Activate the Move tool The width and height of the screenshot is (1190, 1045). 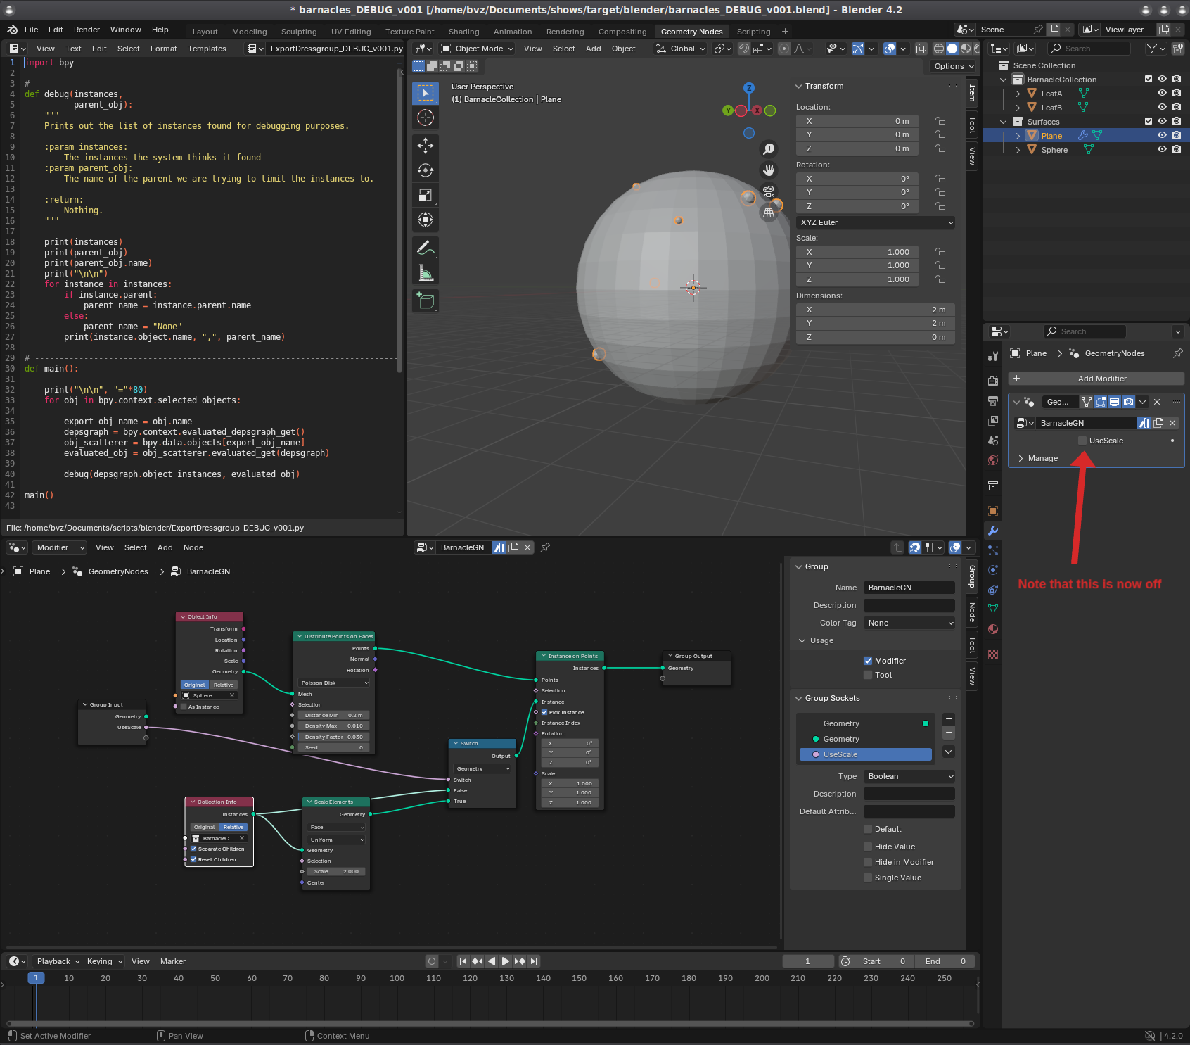(x=426, y=146)
